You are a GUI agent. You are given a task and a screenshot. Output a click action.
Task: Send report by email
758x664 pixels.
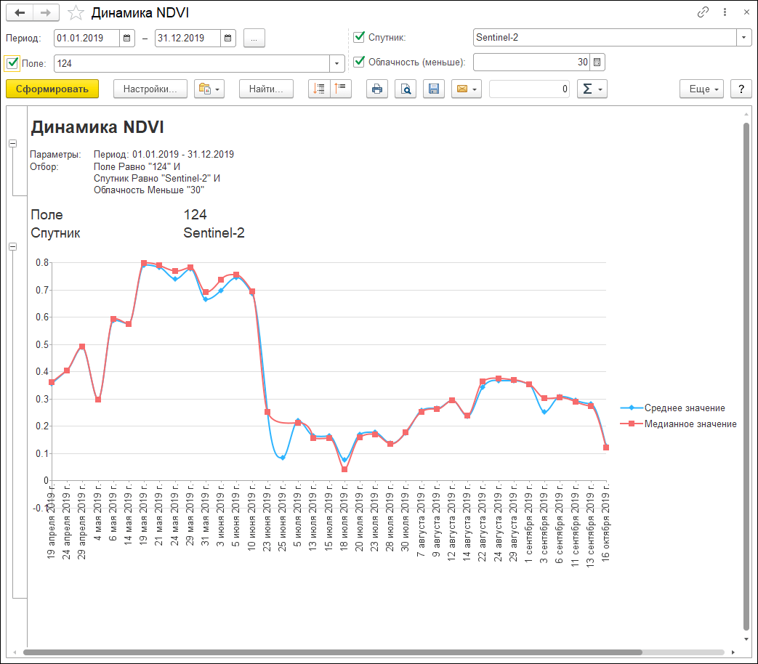[462, 89]
